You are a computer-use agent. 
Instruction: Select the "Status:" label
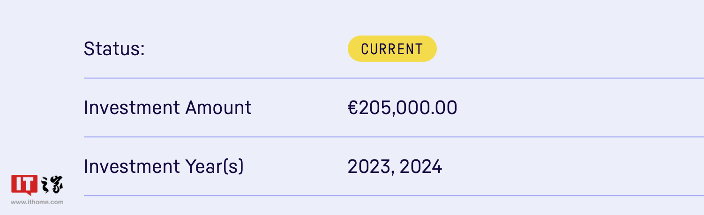pyautogui.click(x=114, y=49)
